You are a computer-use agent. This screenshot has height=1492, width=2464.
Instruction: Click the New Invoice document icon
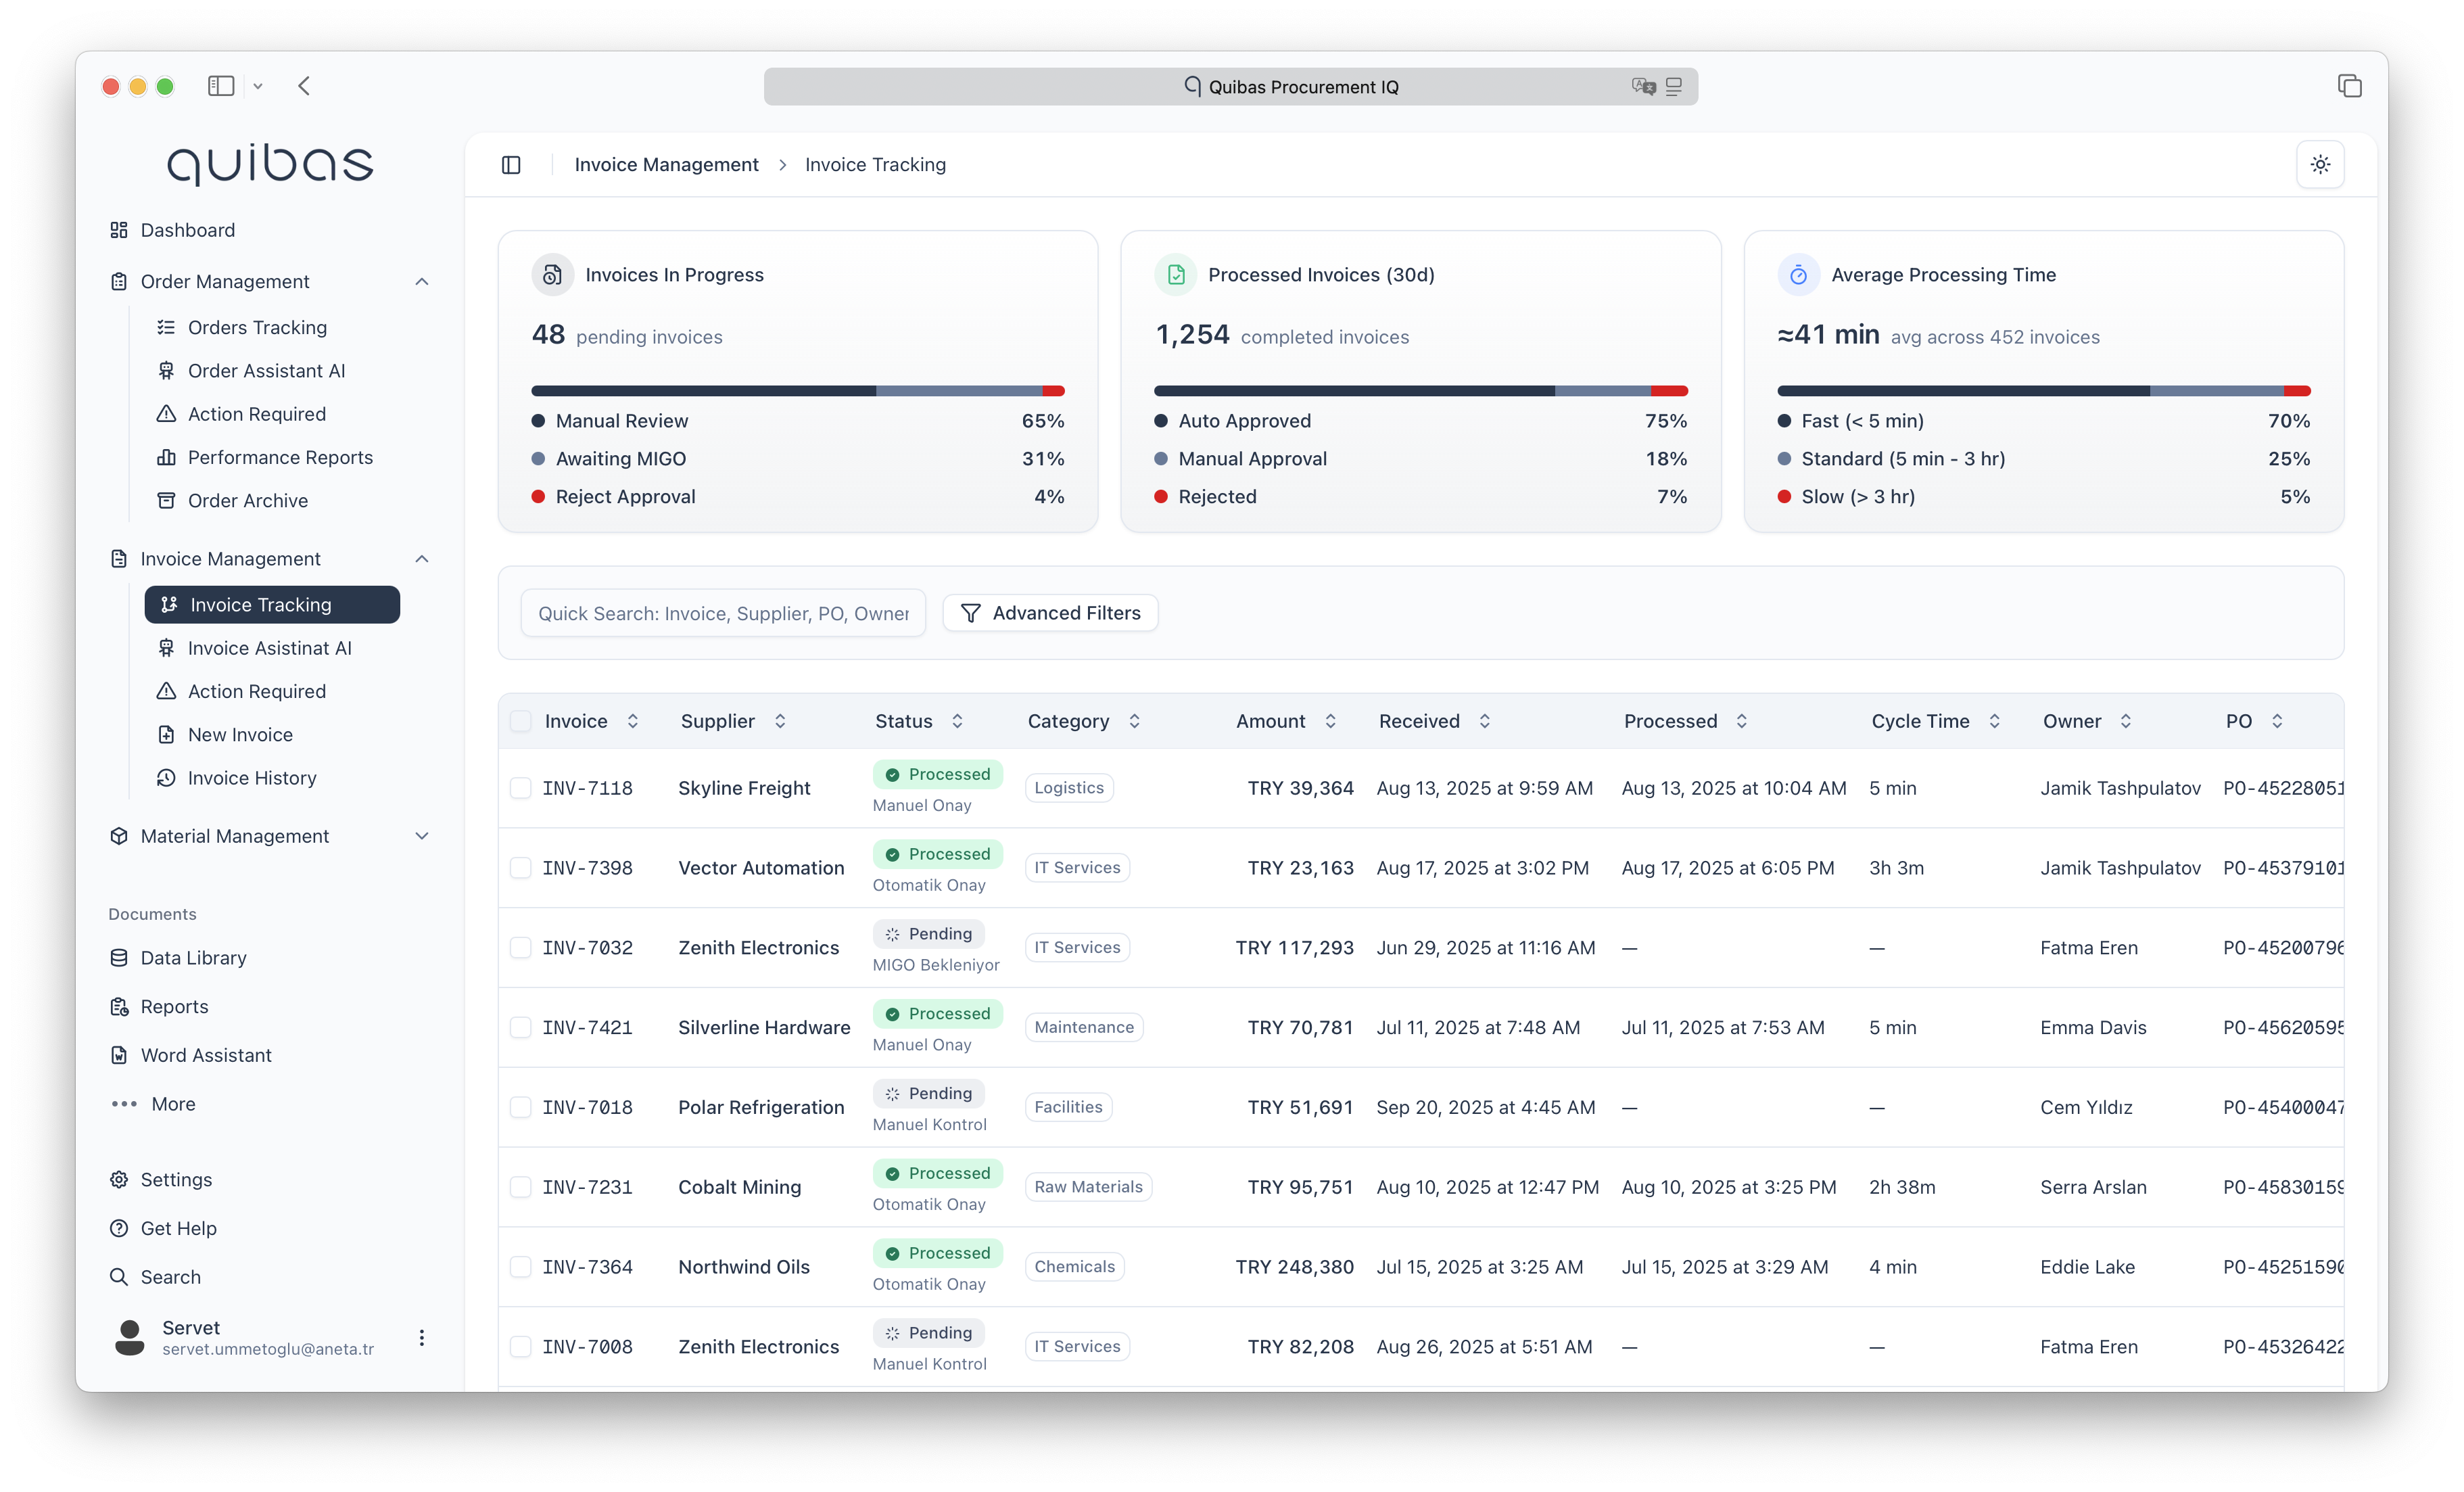(166, 734)
